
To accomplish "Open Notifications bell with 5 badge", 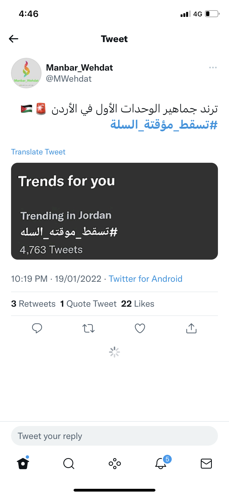I will click(161, 463).
